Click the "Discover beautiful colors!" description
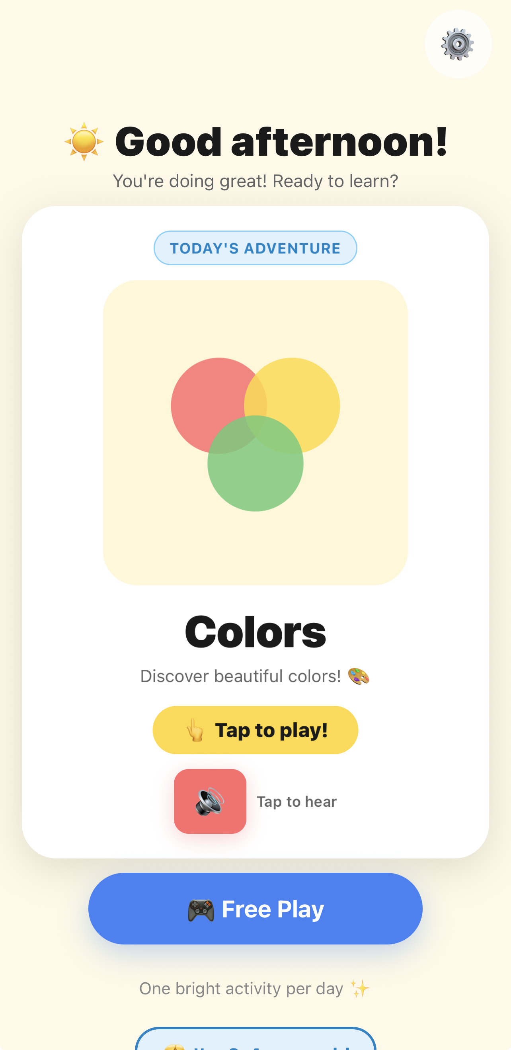This screenshot has height=1050, width=511. click(240, 676)
